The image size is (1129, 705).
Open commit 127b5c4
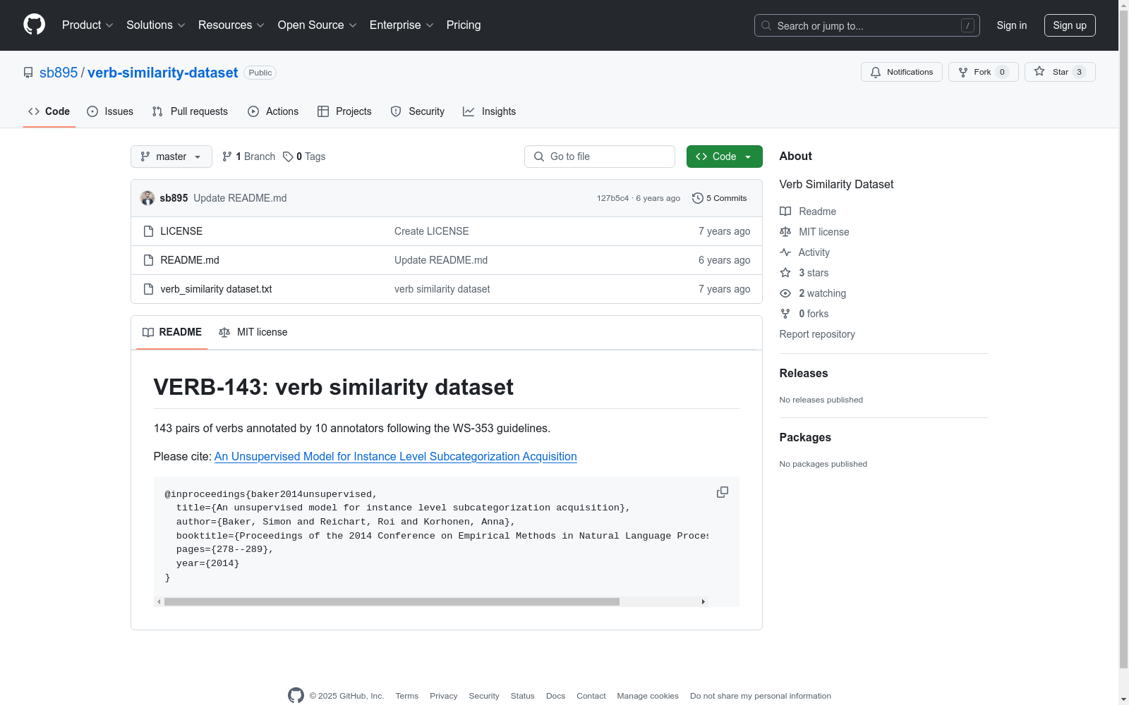coord(612,198)
